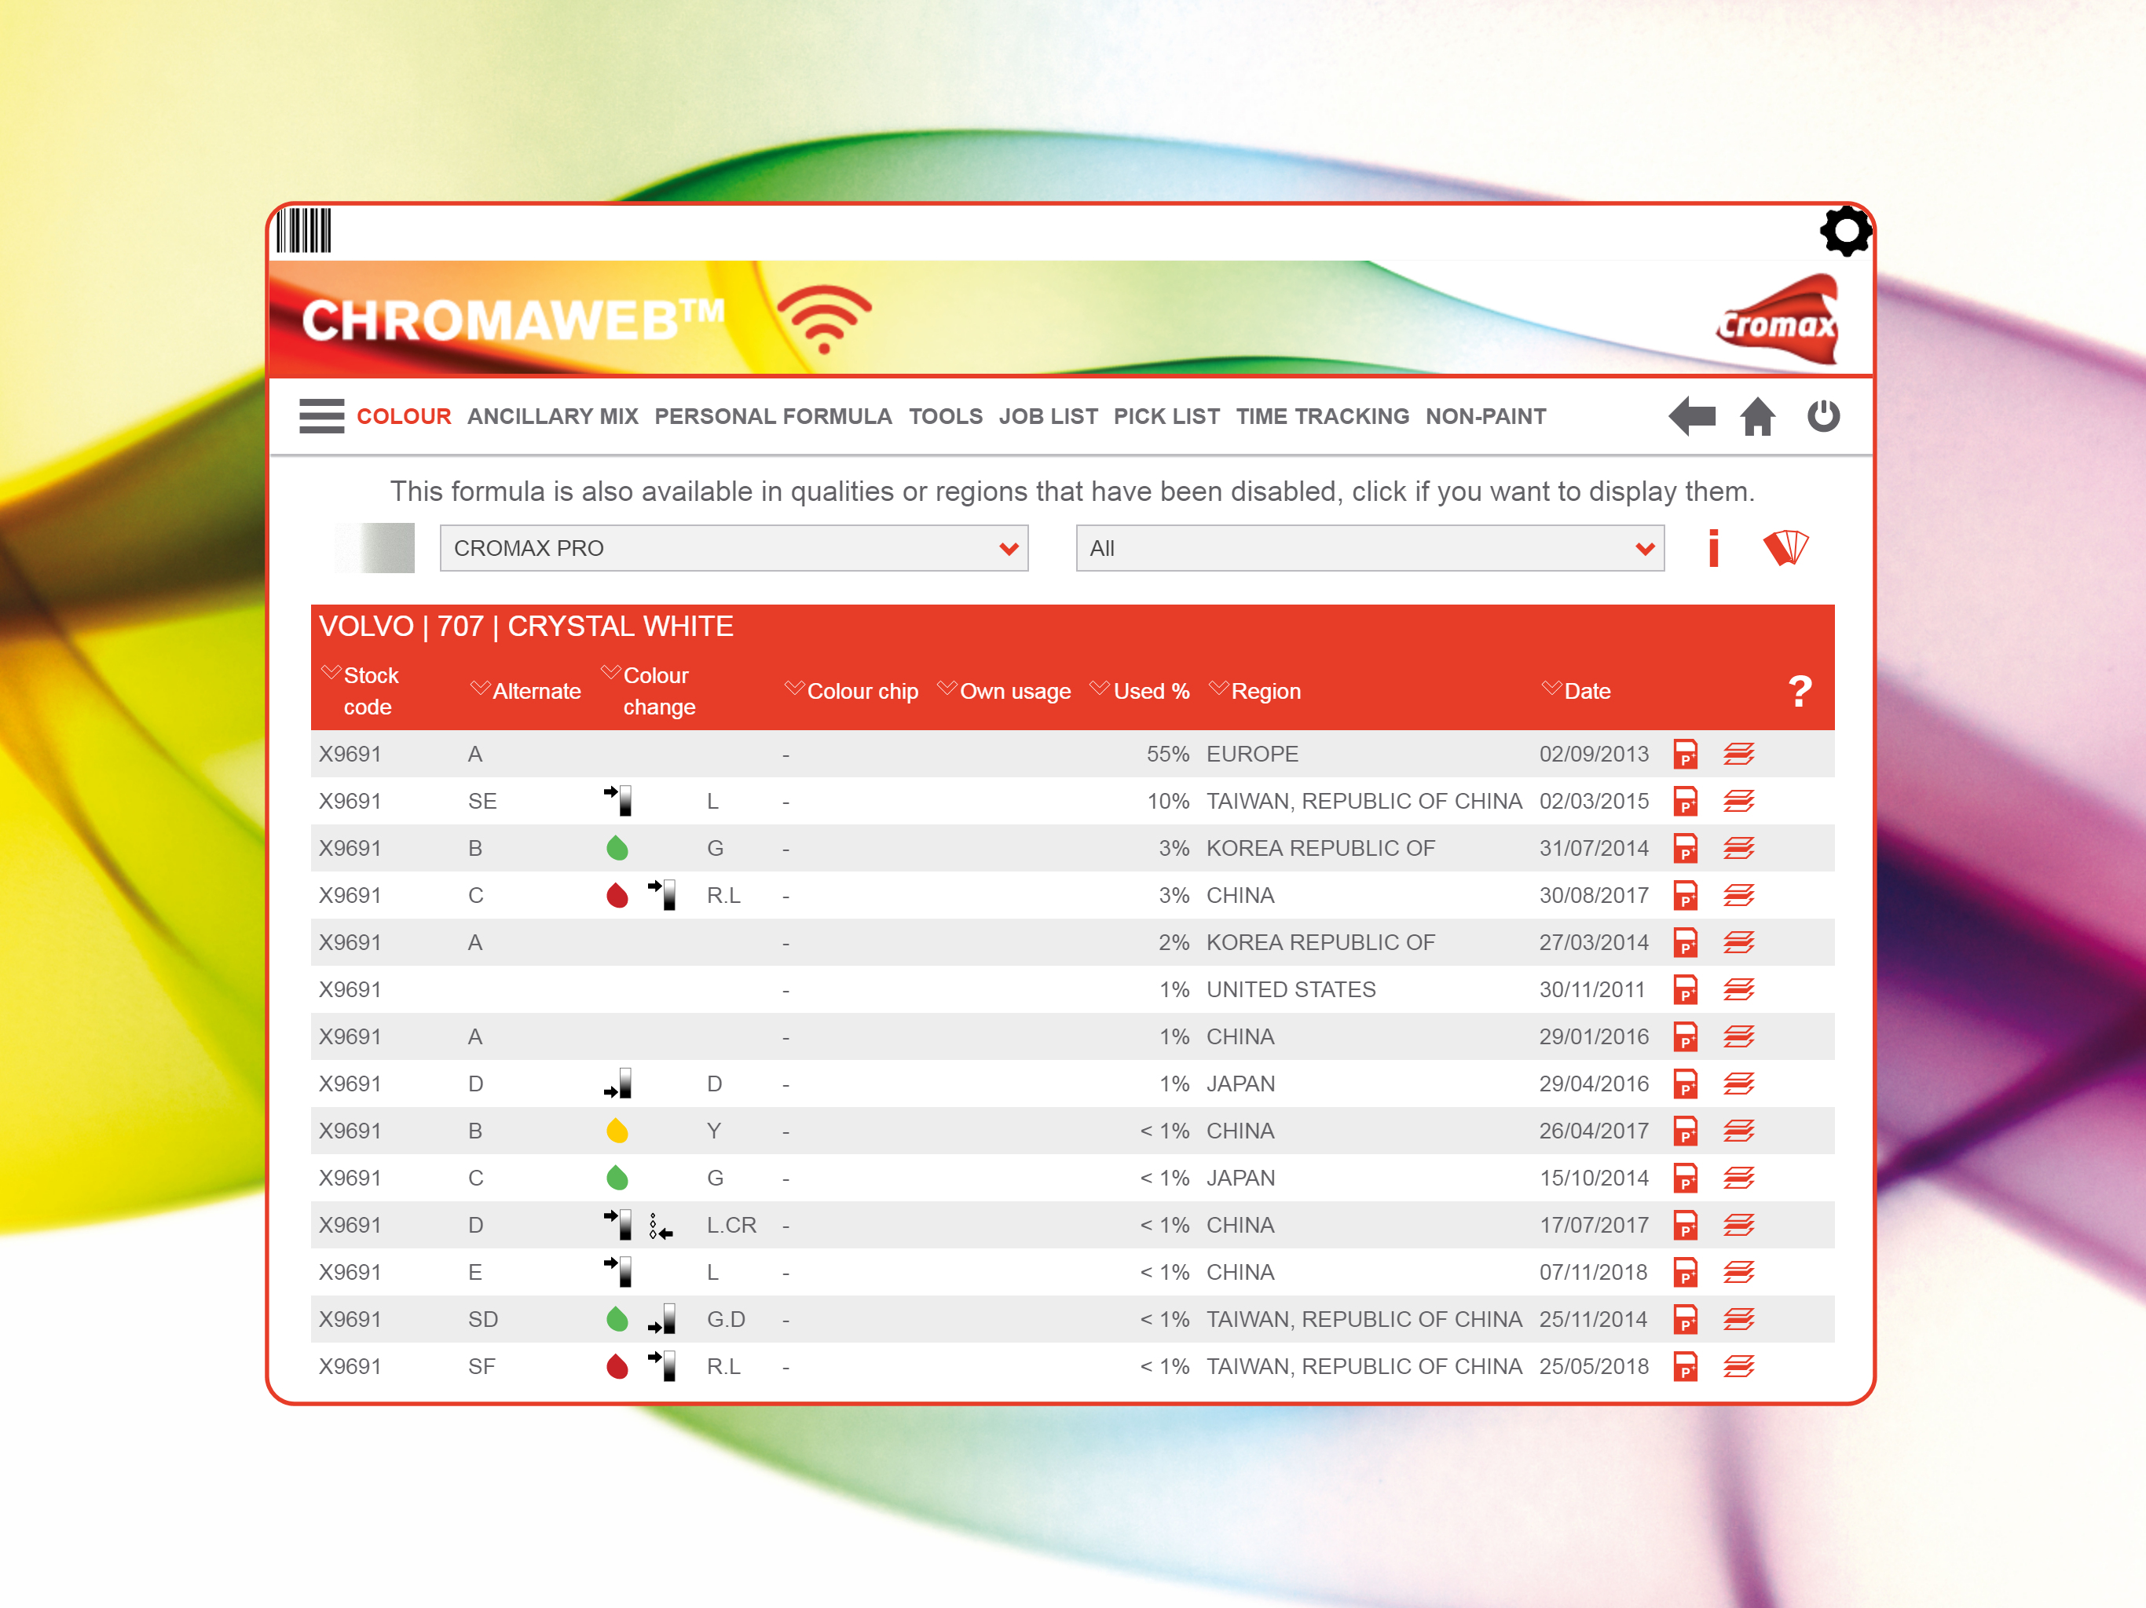Open formula page icon for 02/03/2015 row
Image resolution: width=2146 pixels, height=1608 pixels.
1685,802
